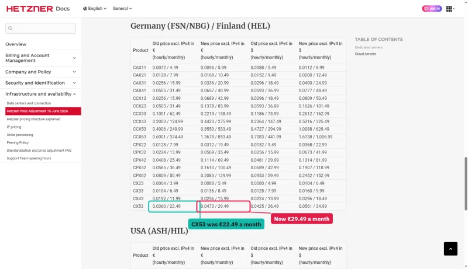Screen dimensions: 468x269
Task: Click the back-to-top arrow button
Action: tap(450, 249)
